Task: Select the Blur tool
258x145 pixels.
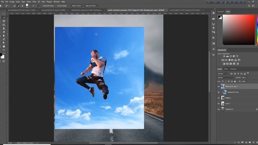Action: 4,36
